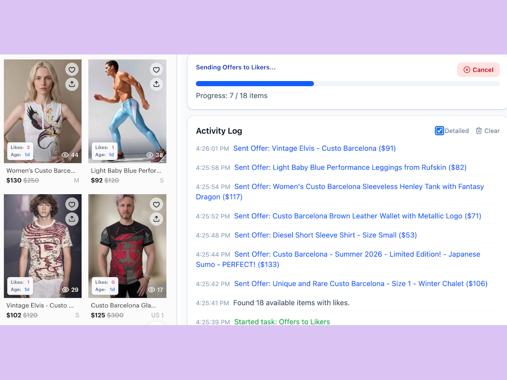507x380 pixels.
Task: Open the red and black Custo shirt photo
Action: click(x=127, y=246)
